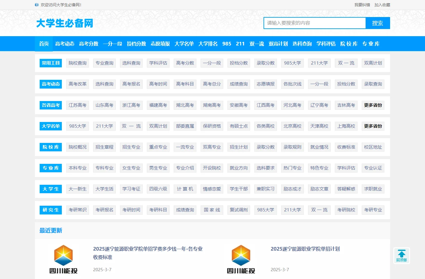Viewport: 425px width, 279px height.
Task: Click the 本科专业 link
Action: tap(78, 168)
